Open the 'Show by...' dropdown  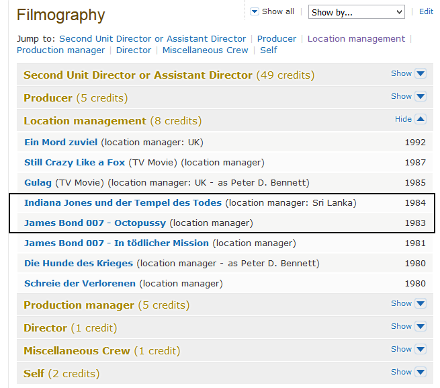point(356,12)
